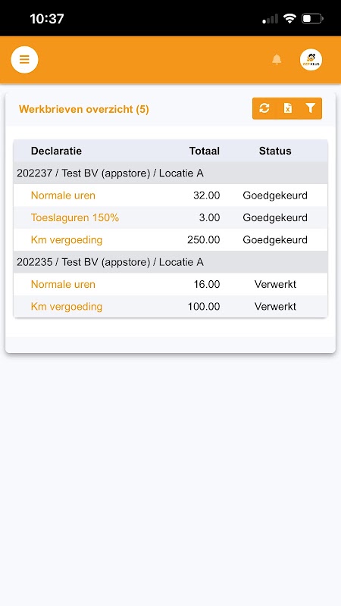Sort by Status column header
This screenshot has height=606, width=341.
[x=275, y=151]
